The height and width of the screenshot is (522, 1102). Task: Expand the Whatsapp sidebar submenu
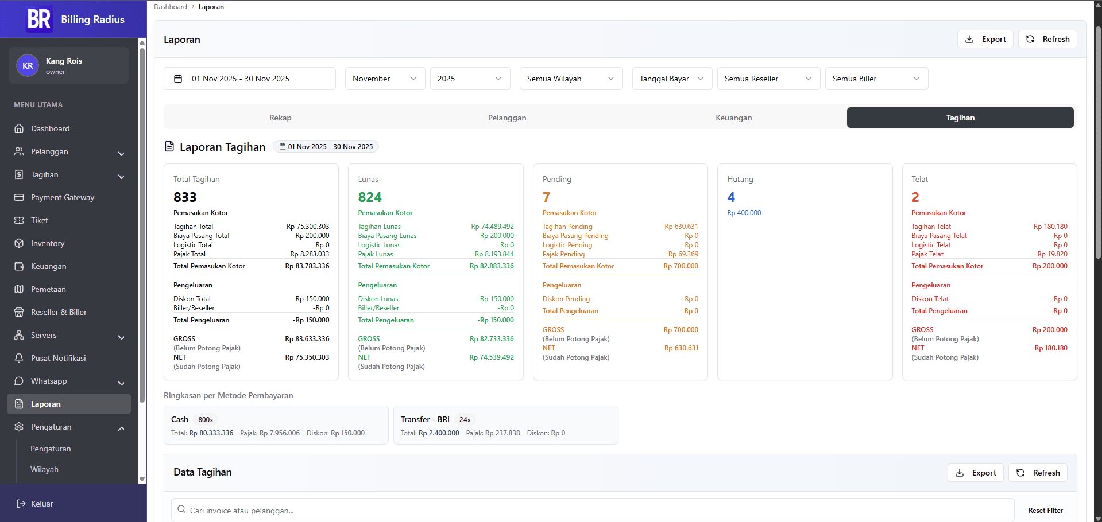121,383
